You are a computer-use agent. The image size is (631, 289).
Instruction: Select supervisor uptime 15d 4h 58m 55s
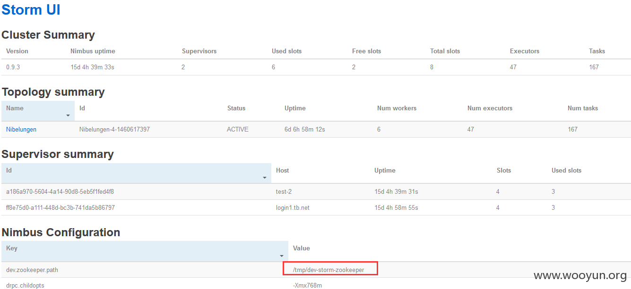[x=396, y=207]
